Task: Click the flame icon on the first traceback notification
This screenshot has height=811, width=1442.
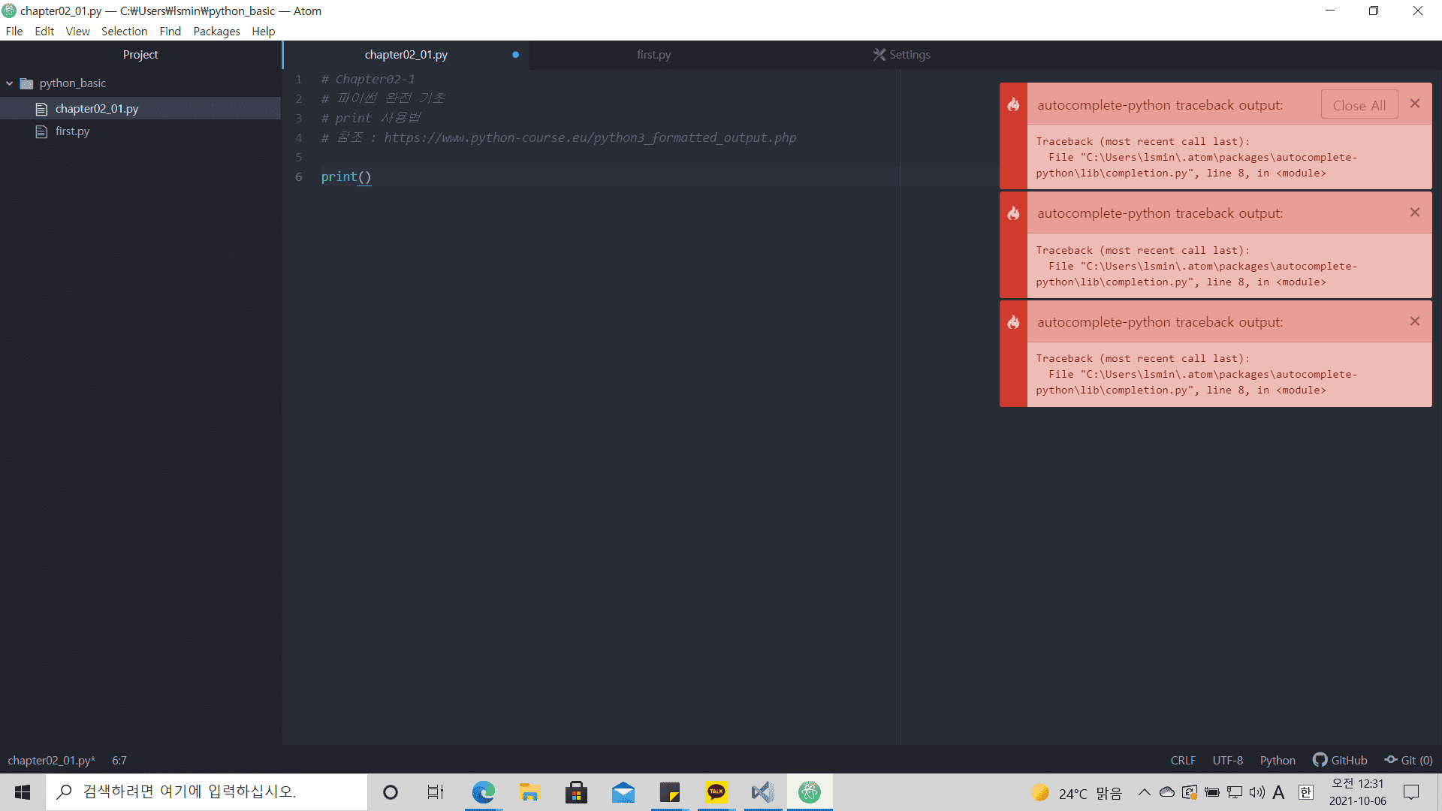Action: (x=1013, y=104)
